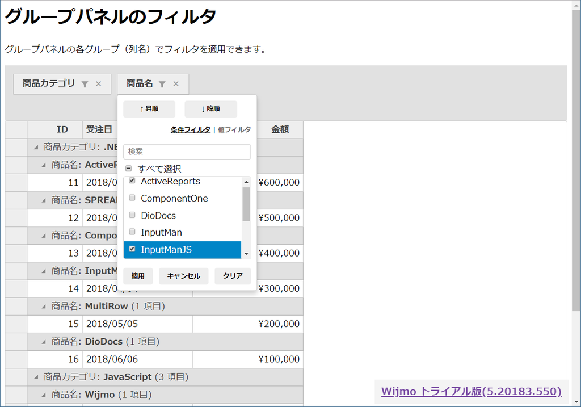The image size is (581, 407).
Task: Collapse the 商品名: ActiveReports group row
Action: pyautogui.click(x=44, y=165)
